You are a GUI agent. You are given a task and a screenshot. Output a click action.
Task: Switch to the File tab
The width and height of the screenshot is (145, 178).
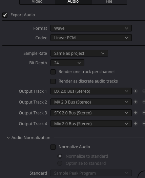point(109,2)
